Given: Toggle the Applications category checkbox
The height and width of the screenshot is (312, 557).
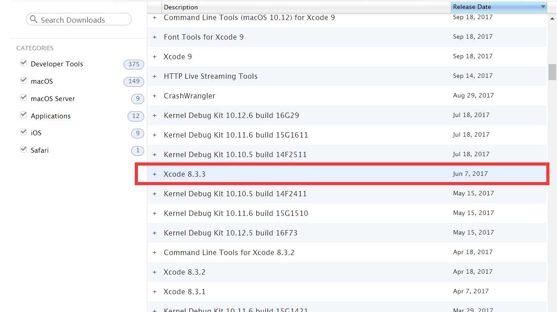Looking at the screenshot, I should coord(23,115).
